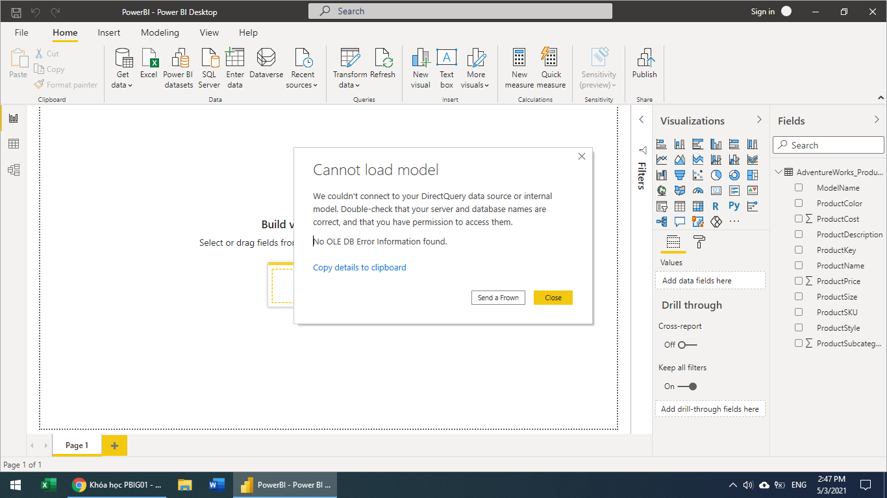Image resolution: width=887 pixels, height=498 pixels.
Task: Open the Recent sources dropdown
Action: (x=303, y=69)
